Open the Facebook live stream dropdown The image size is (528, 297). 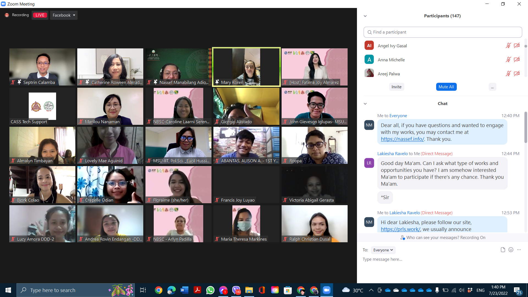tap(64, 15)
